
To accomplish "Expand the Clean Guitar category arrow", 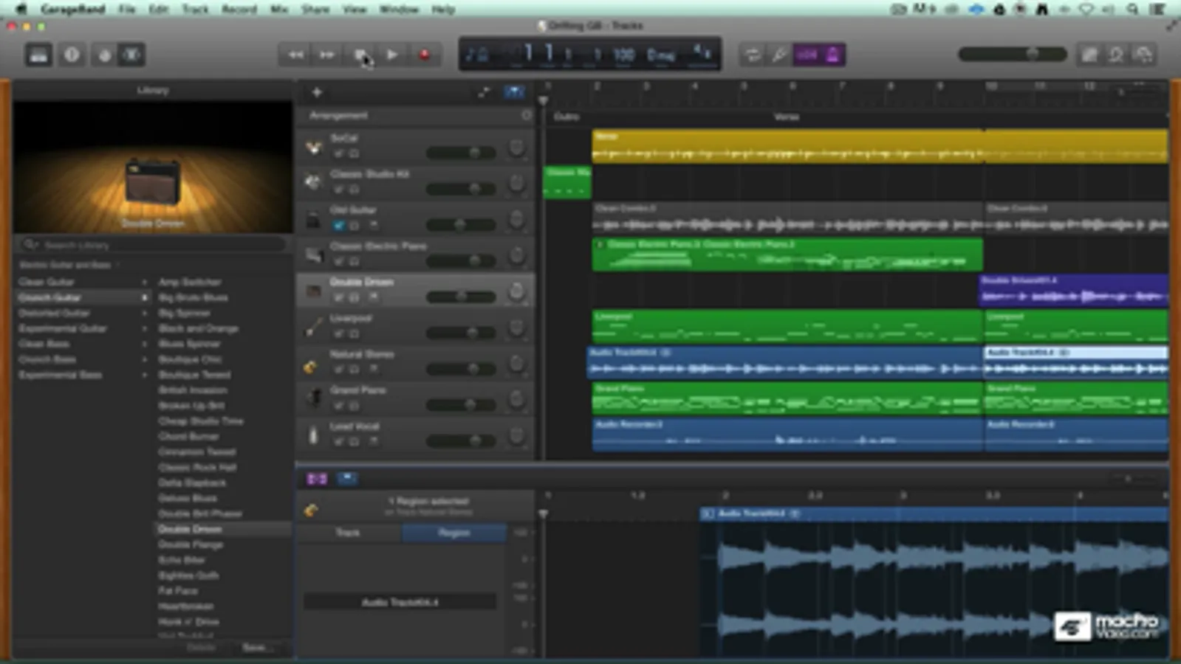I will pos(145,282).
